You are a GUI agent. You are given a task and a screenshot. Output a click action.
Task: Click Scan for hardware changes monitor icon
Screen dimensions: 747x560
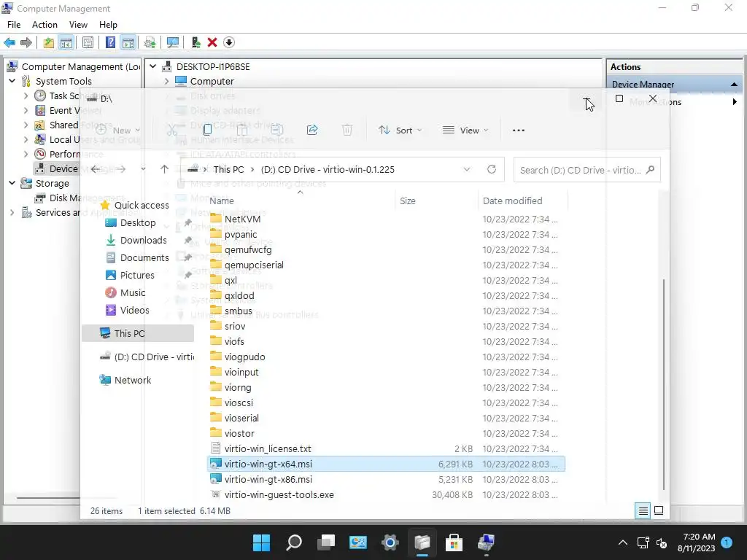pyautogui.click(x=172, y=42)
